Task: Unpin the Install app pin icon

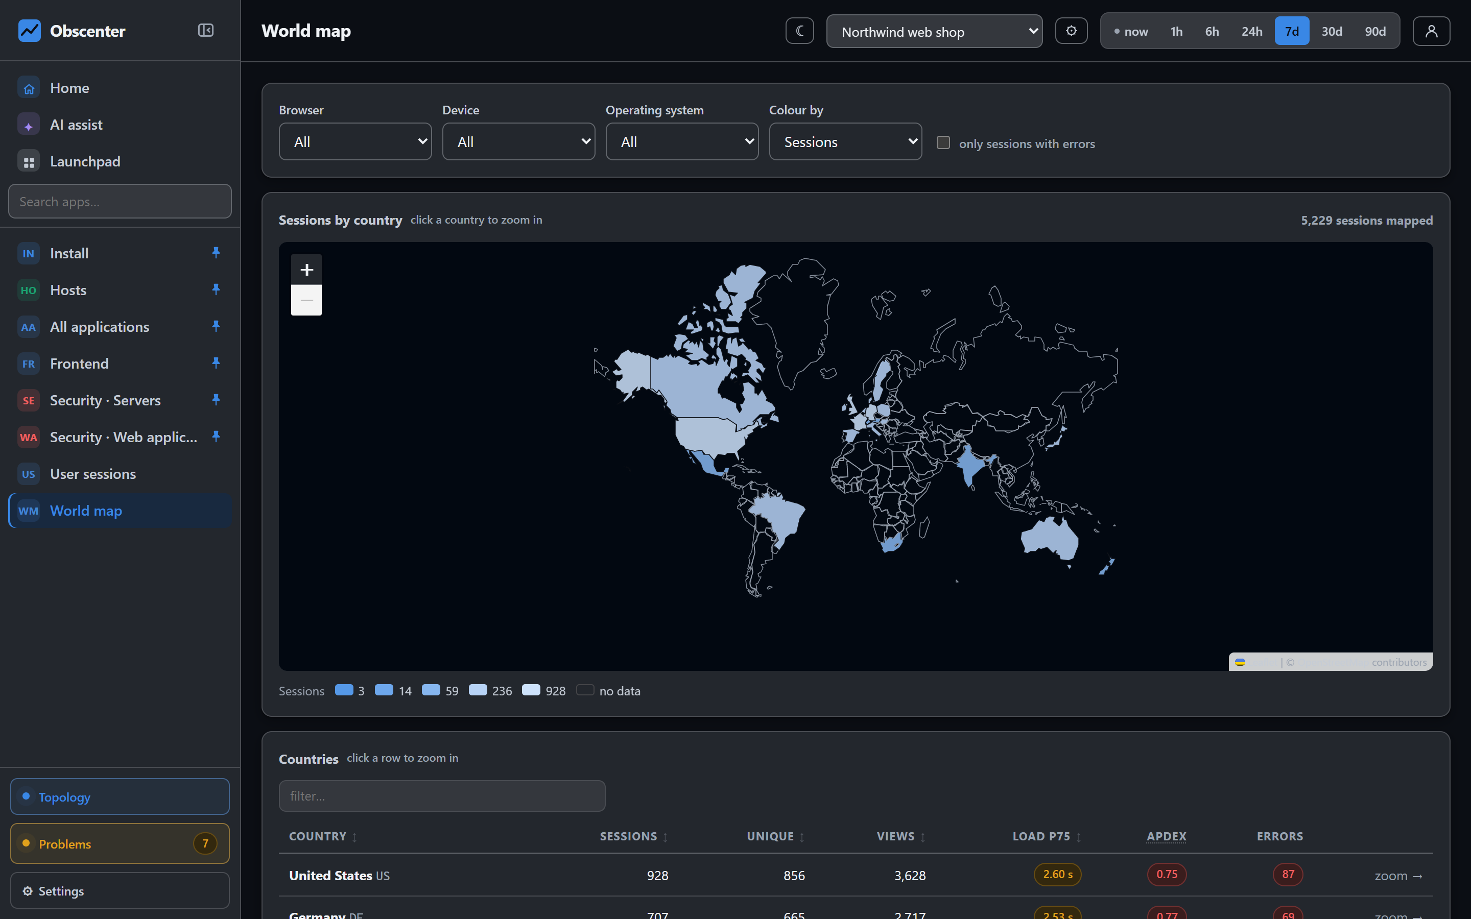Action: click(x=216, y=252)
